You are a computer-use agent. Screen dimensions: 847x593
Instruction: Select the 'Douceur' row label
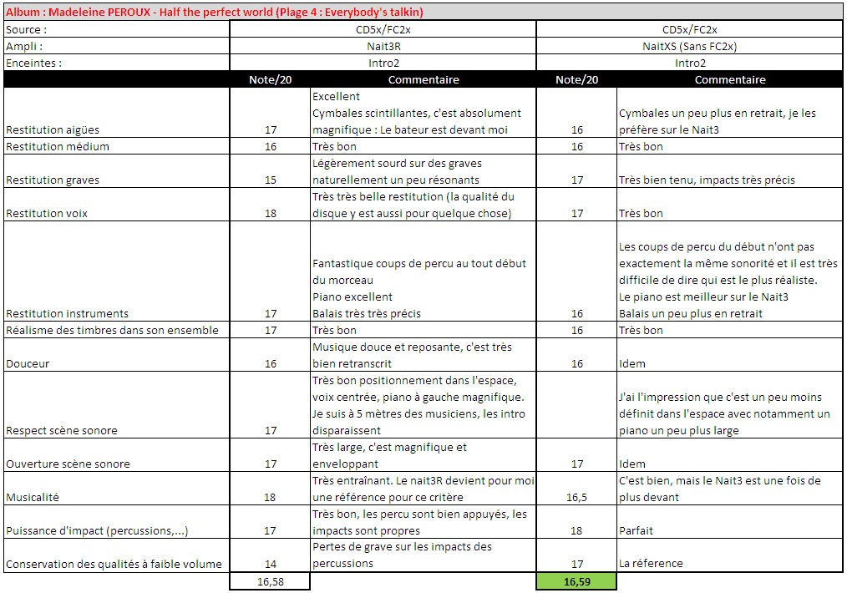117,354
